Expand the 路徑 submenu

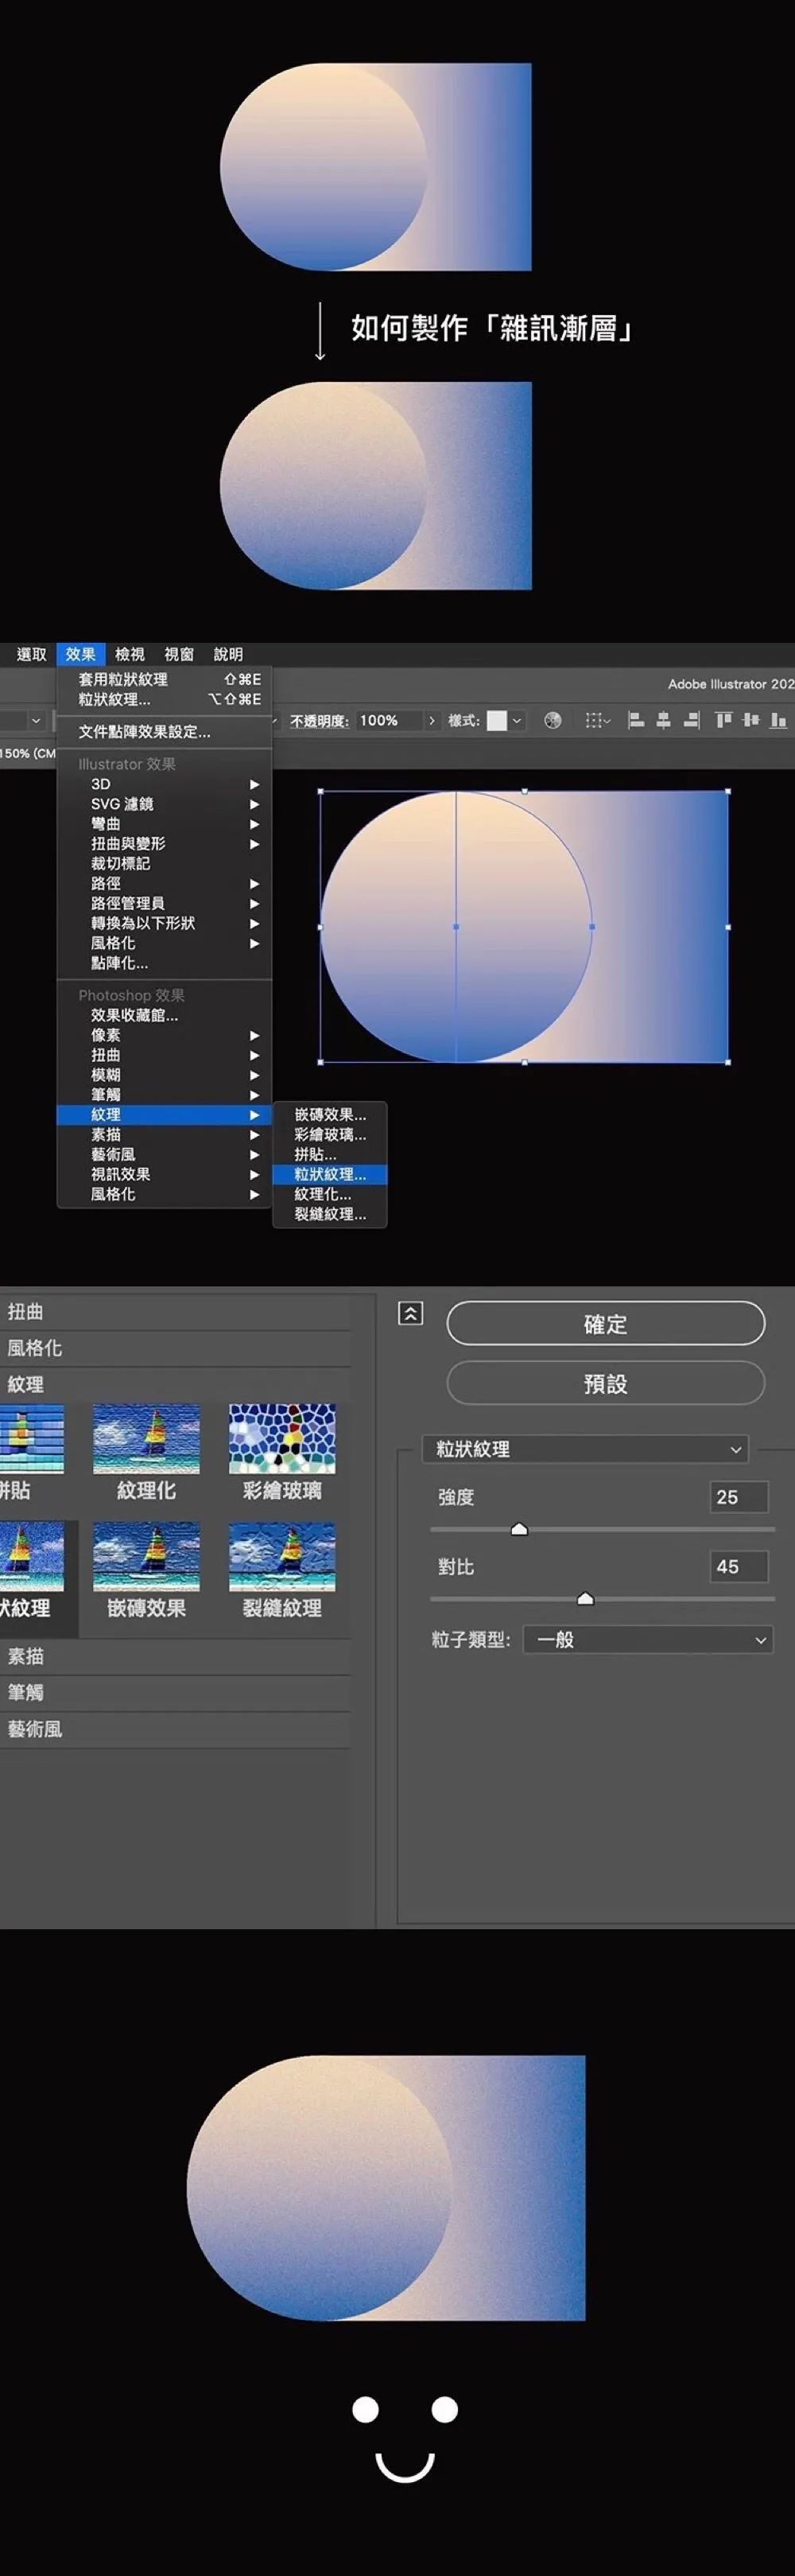(x=165, y=883)
